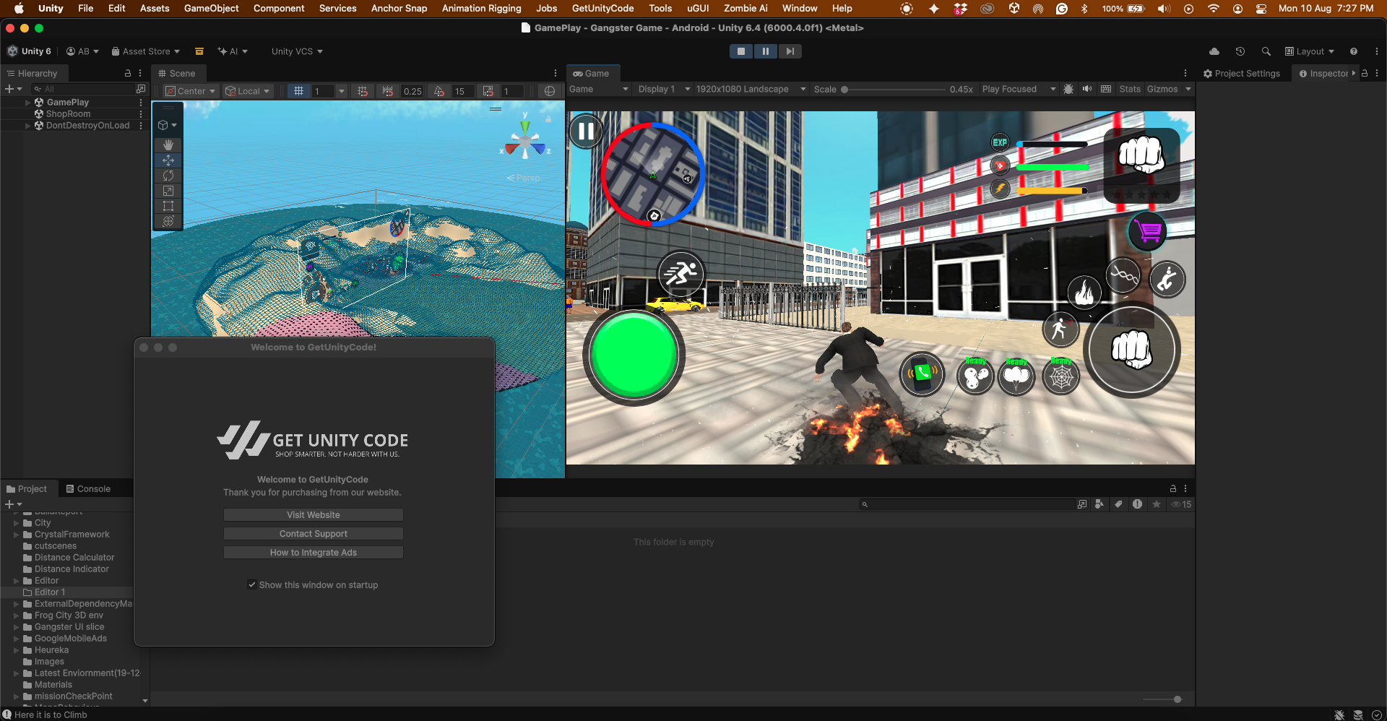The height and width of the screenshot is (721, 1387).
Task: Open the AI assistant button
Action: [233, 51]
